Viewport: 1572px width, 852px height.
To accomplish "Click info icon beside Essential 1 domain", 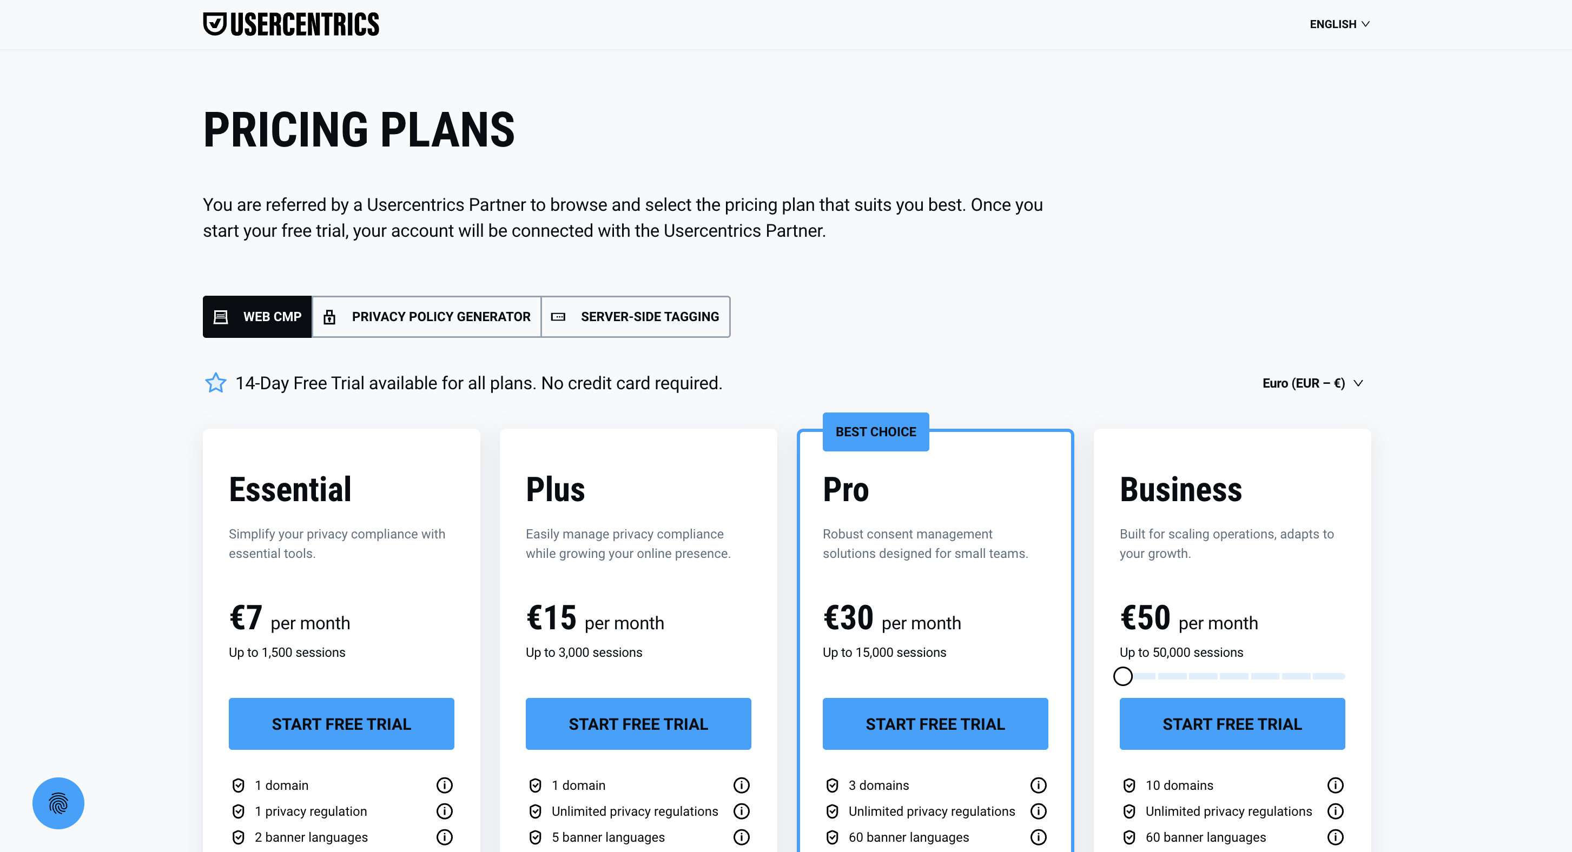I will point(444,785).
